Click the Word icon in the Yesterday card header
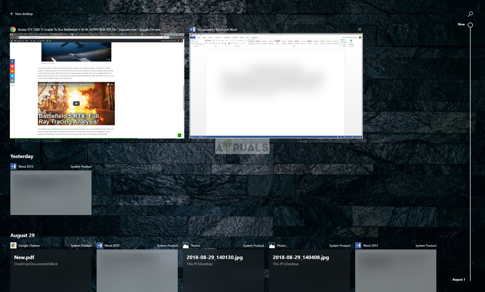 (x=13, y=166)
